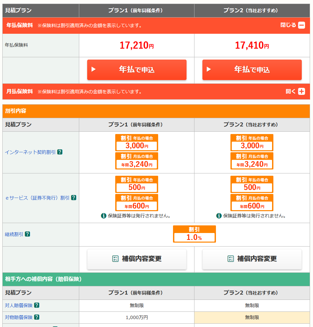
Task: Change coverage details for Plan 2
Action: [x=252, y=259]
